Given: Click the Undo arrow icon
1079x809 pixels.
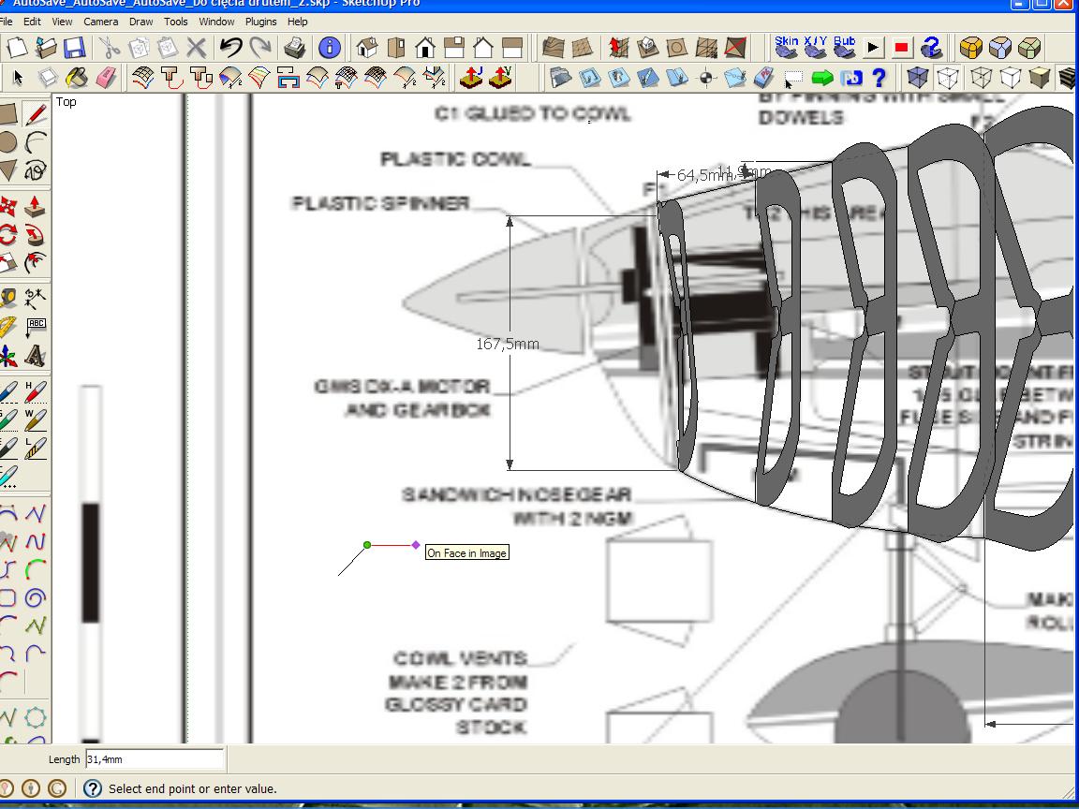Looking at the screenshot, I should coord(231,48).
